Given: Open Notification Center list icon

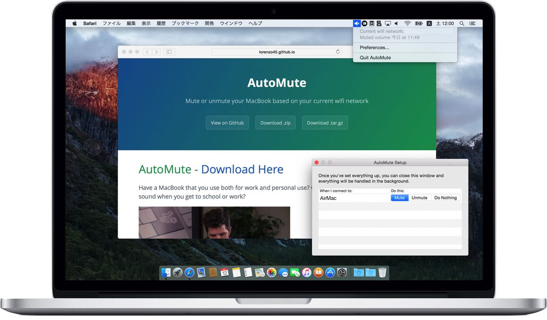Looking at the screenshot, I should point(472,23).
